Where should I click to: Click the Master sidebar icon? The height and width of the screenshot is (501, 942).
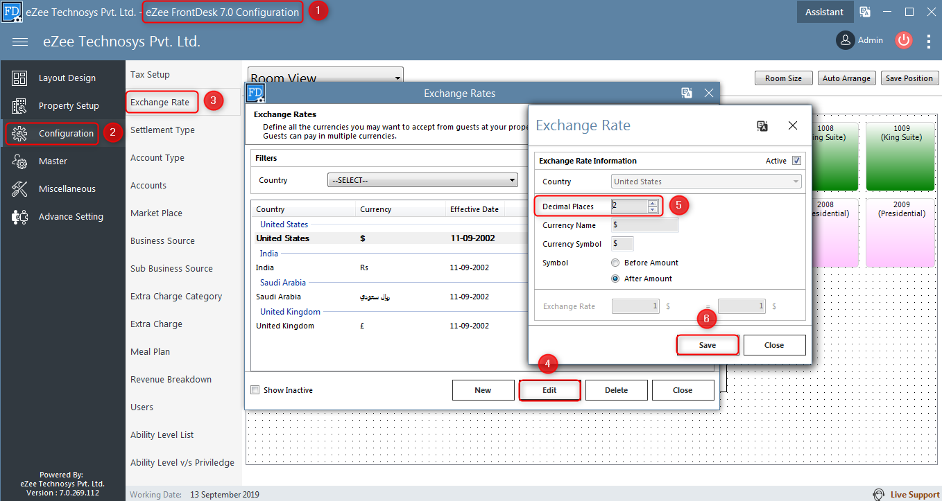click(x=19, y=161)
